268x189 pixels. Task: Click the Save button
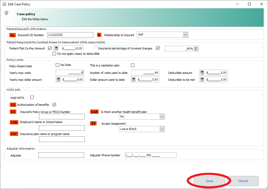click(x=209, y=181)
